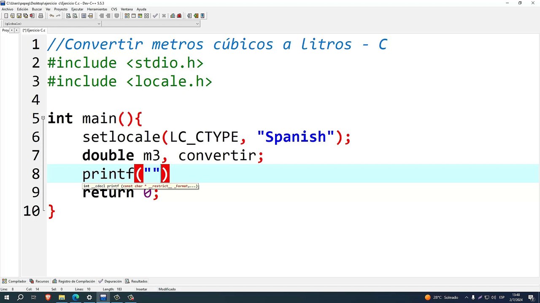The width and height of the screenshot is (540, 303).
Task: Click the "Insertar" status bar entry
Action: tap(142, 289)
